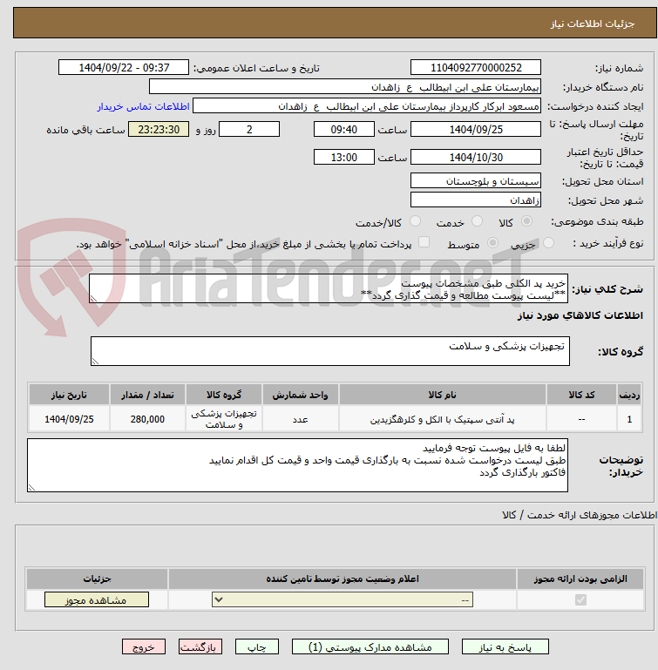Viewport: 658px width, 670px height.
Task: Click the item name پد آنتی سپتیک cell
Action: pos(442,419)
